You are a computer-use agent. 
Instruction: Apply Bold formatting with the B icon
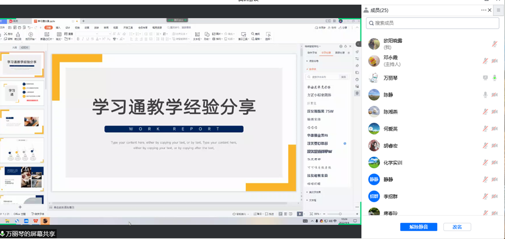(x=78, y=39)
